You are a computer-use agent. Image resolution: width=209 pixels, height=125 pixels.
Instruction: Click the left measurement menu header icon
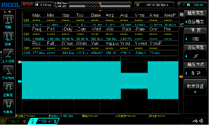(x=8, y=12)
